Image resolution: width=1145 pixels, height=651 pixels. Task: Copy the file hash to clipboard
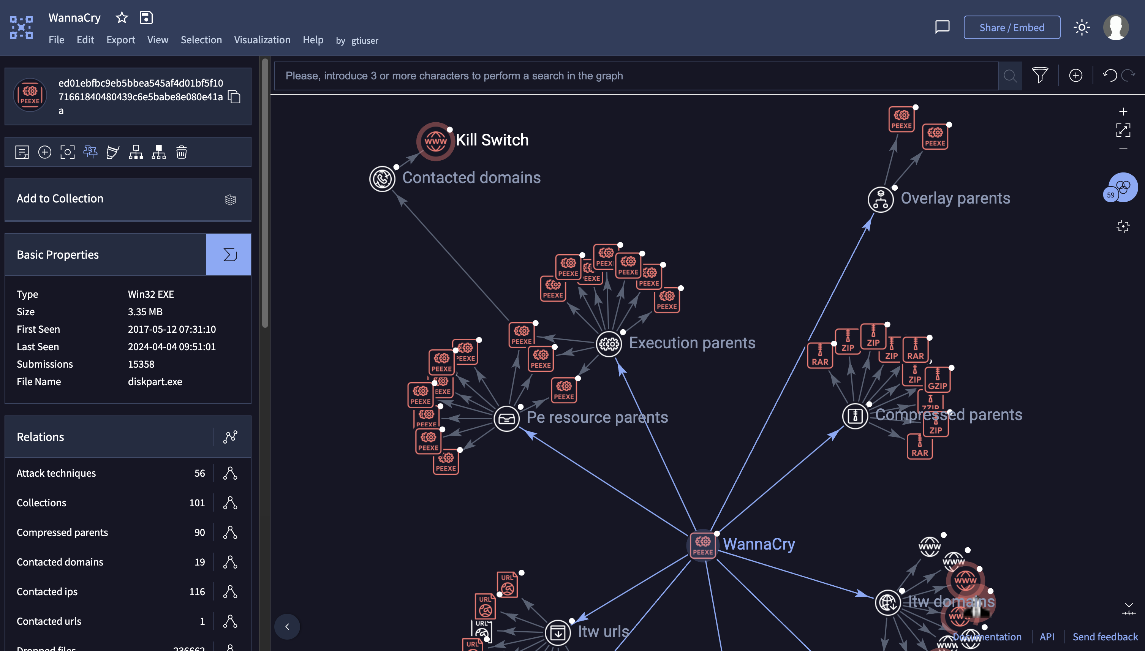(x=234, y=96)
